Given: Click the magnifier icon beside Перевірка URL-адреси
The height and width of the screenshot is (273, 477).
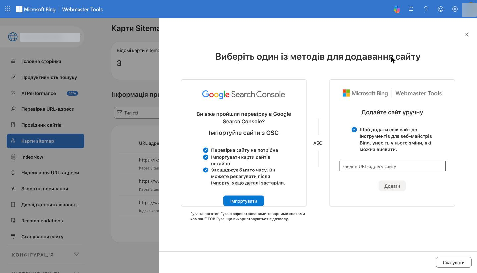Looking at the screenshot, I should coord(13,109).
